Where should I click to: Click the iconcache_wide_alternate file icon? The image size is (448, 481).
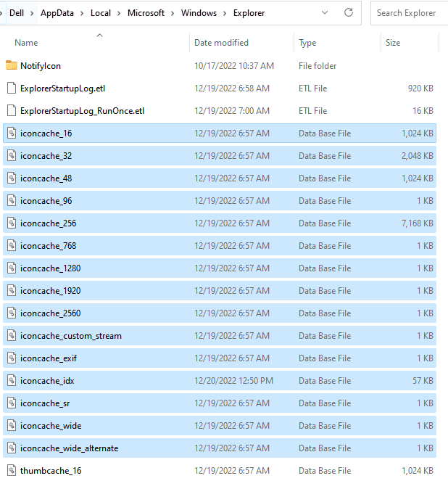11,448
